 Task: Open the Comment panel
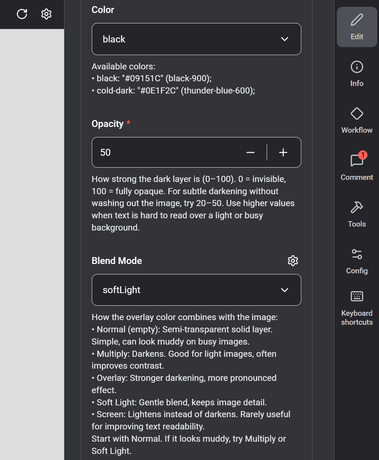click(x=357, y=168)
